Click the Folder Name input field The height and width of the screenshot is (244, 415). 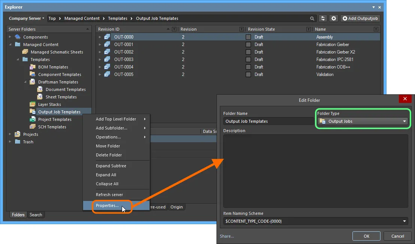coord(268,121)
